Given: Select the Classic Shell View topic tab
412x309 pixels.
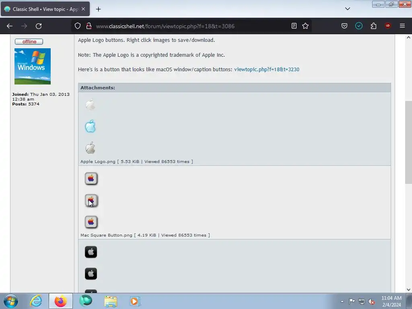Looking at the screenshot, I should pyautogui.click(x=45, y=9).
